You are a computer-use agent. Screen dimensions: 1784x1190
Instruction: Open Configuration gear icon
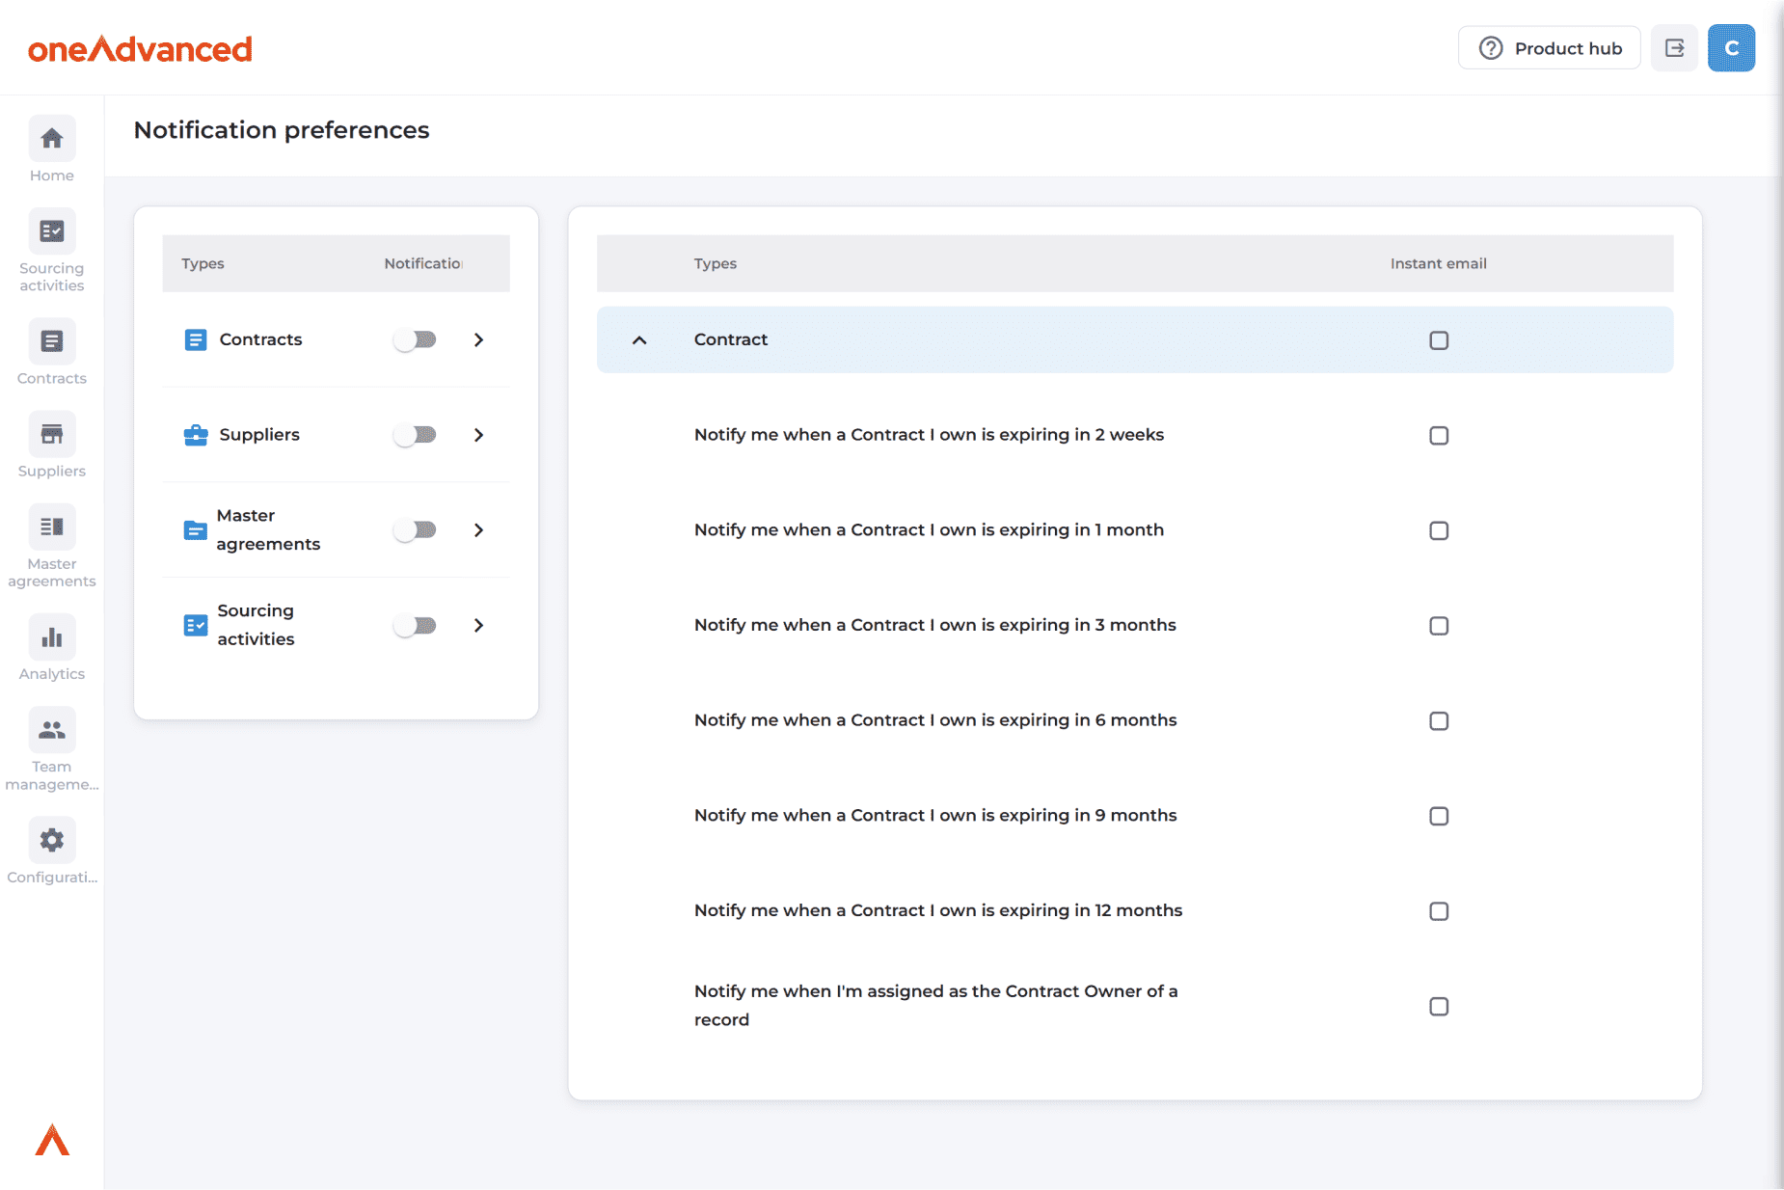pos(52,841)
